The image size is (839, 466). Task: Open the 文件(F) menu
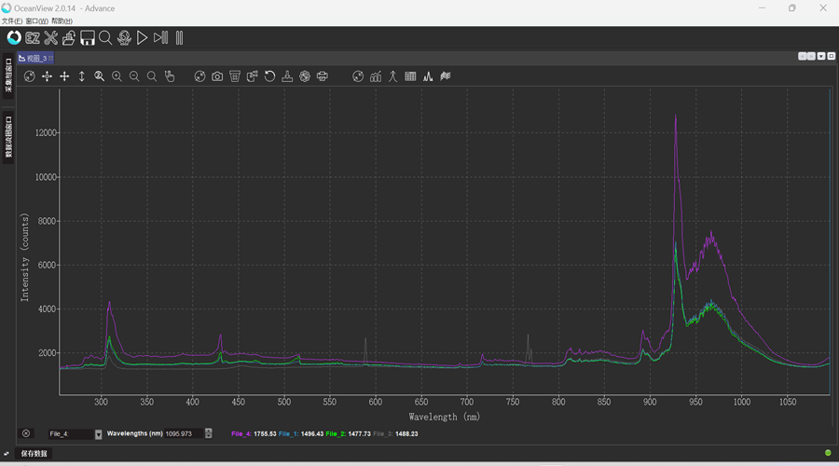click(x=11, y=21)
